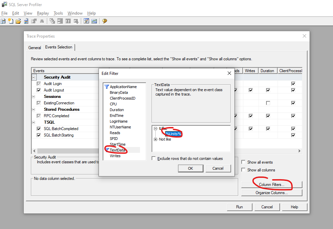Open the File menu
333x229 pixels.
pos(4,13)
